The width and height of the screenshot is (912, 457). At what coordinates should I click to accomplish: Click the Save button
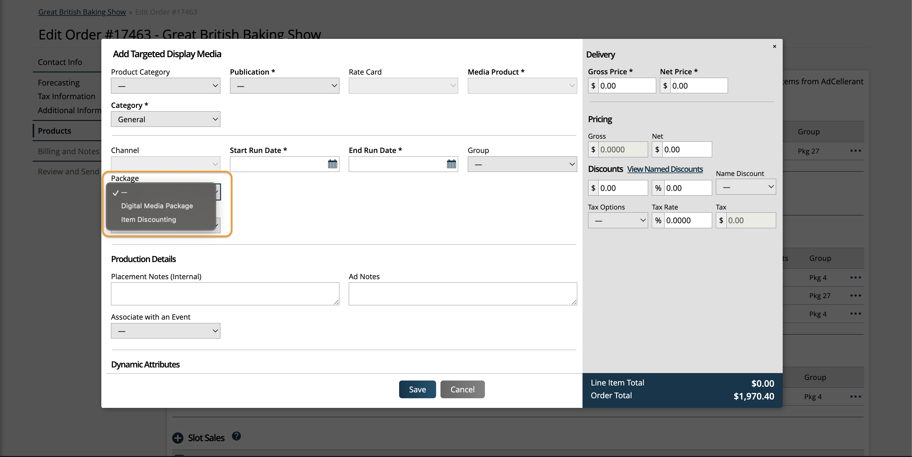[x=417, y=390]
